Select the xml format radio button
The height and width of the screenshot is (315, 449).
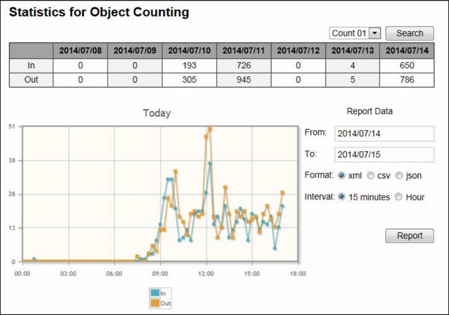342,176
